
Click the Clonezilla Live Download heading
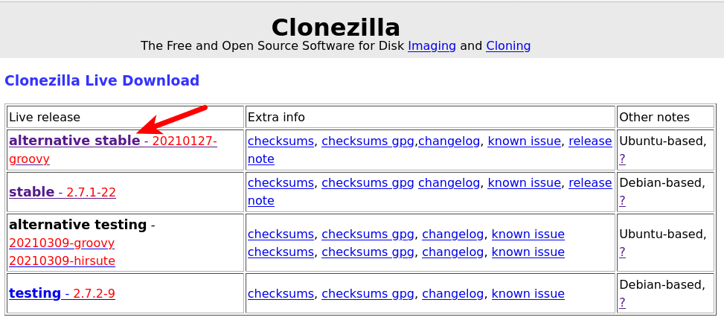102,80
